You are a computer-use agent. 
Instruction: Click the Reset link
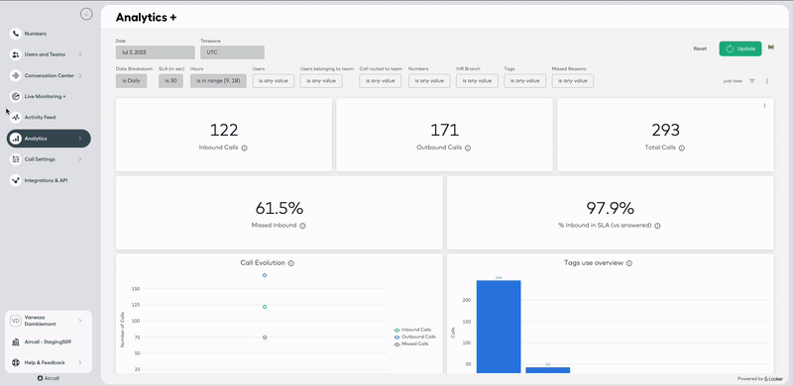(x=700, y=48)
